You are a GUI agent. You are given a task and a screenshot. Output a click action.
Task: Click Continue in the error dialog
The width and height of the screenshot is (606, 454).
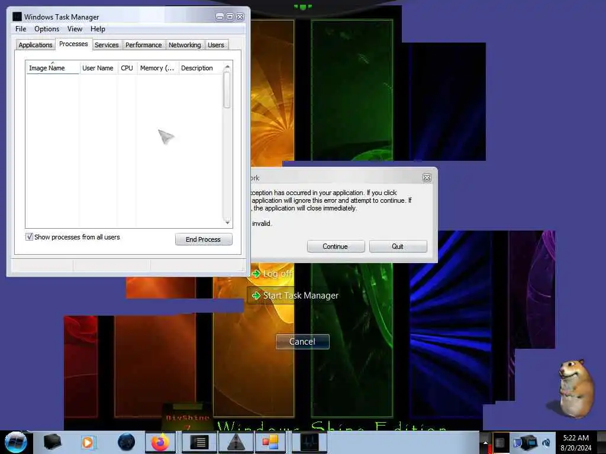click(x=336, y=247)
